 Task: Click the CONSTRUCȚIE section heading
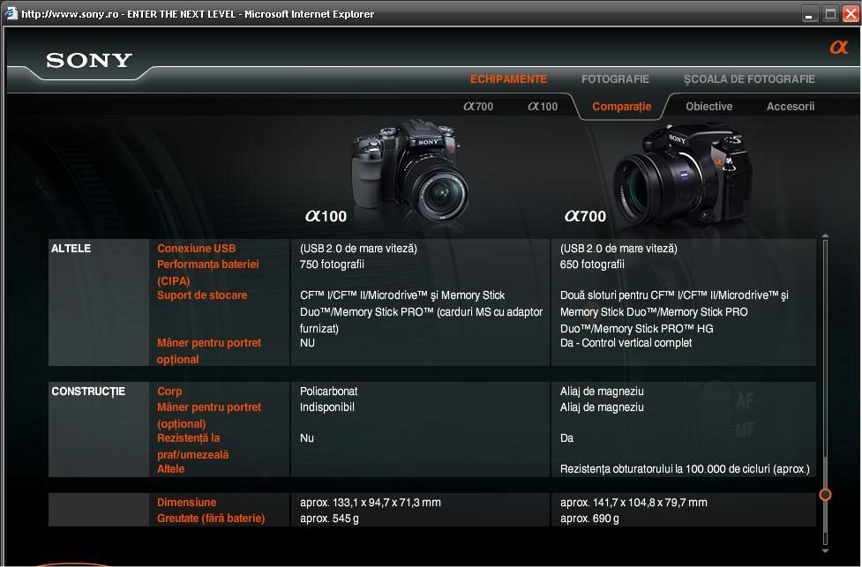click(88, 392)
